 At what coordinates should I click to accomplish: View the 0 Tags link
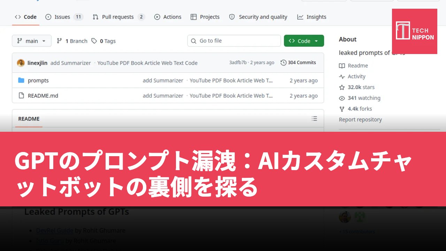click(103, 41)
